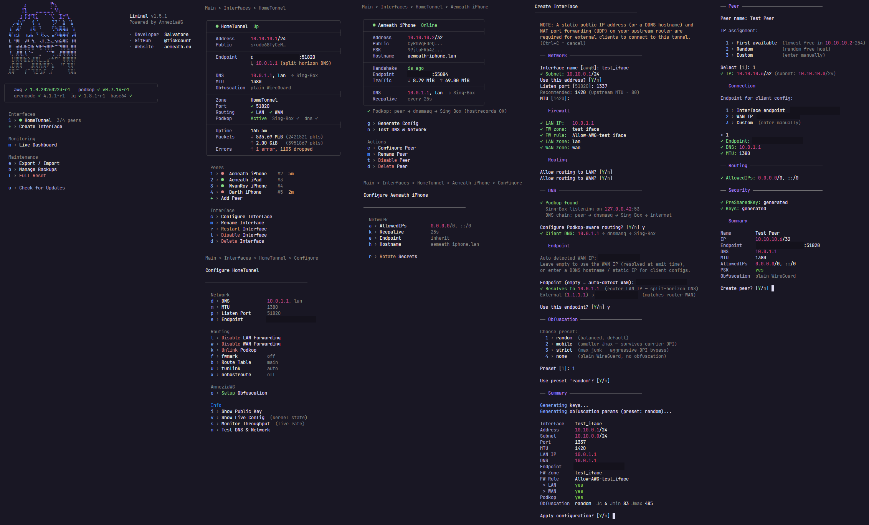Click Check for Updates
The width and height of the screenshot is (869, 525).
pos(36,188)
